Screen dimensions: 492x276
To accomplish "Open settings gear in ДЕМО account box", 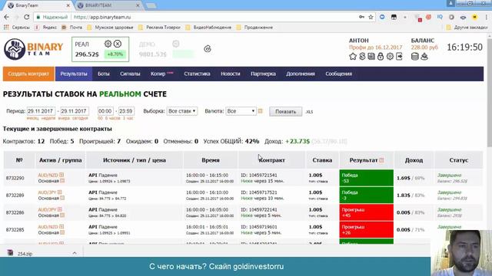I will (x=176, y=44).
